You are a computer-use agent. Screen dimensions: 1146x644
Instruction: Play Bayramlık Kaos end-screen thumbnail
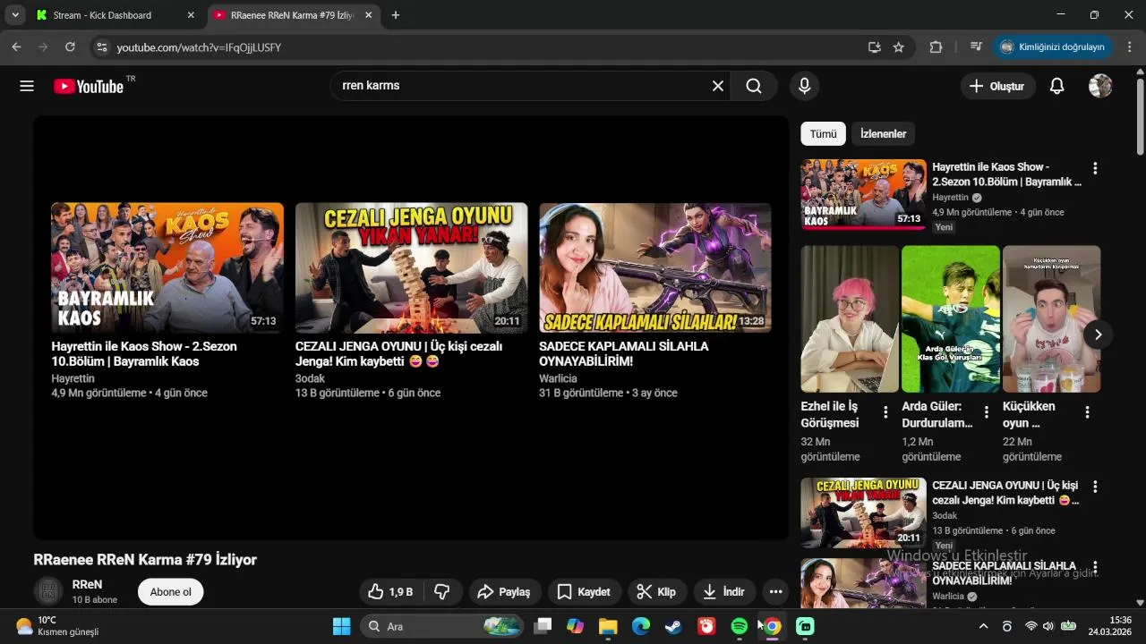(x=167, y=267)
